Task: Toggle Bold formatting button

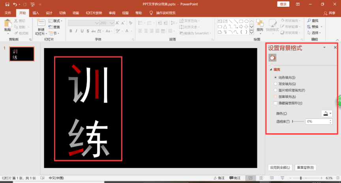Action: point(71,31)
